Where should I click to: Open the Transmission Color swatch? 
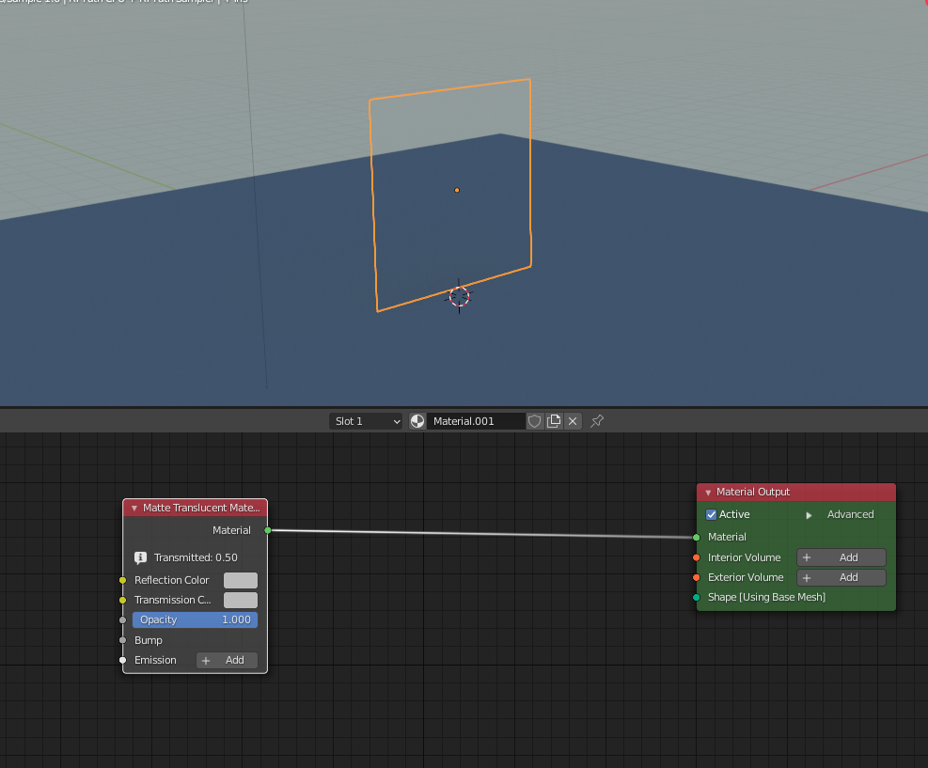point(241,600)
